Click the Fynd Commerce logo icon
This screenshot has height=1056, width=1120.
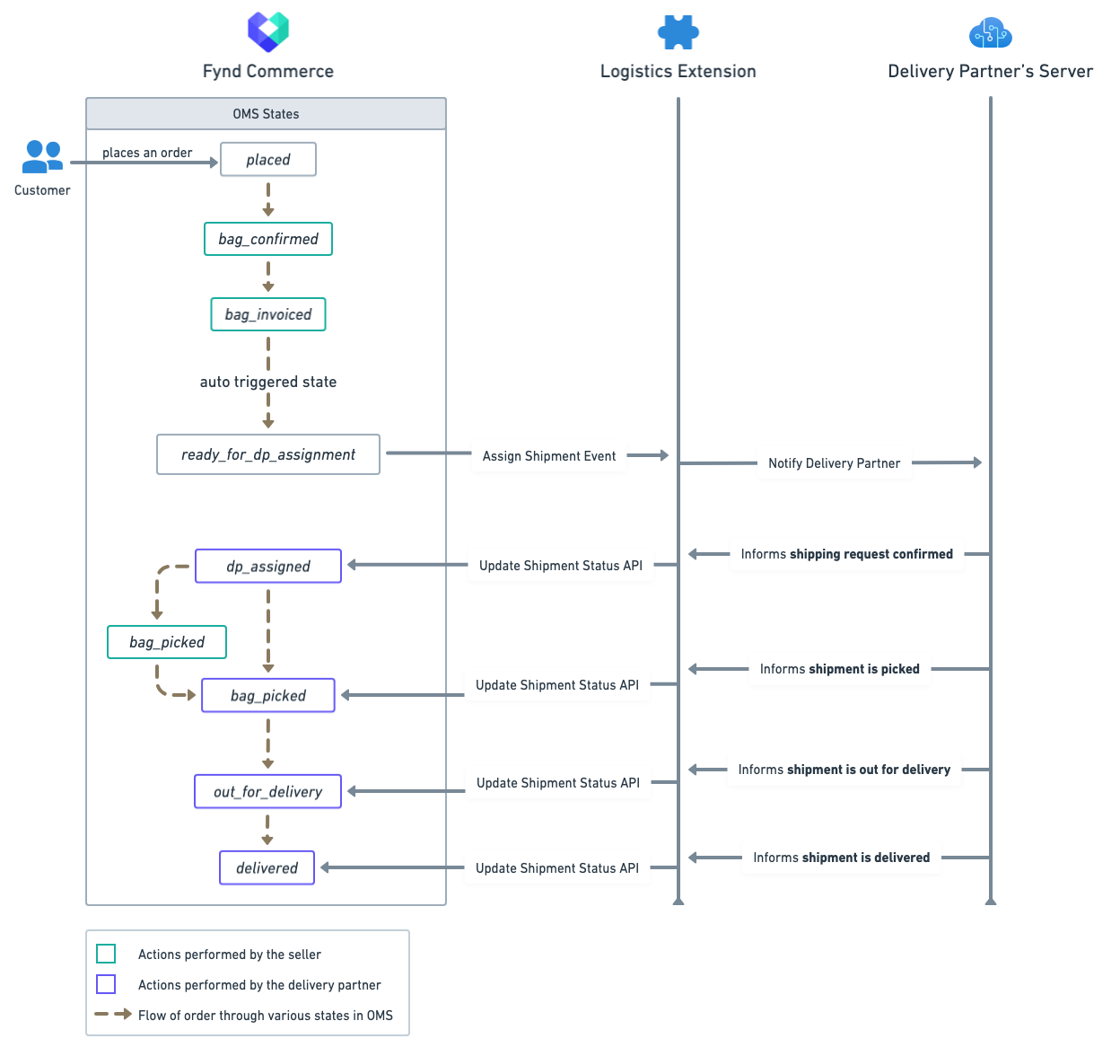pos(267,31)
